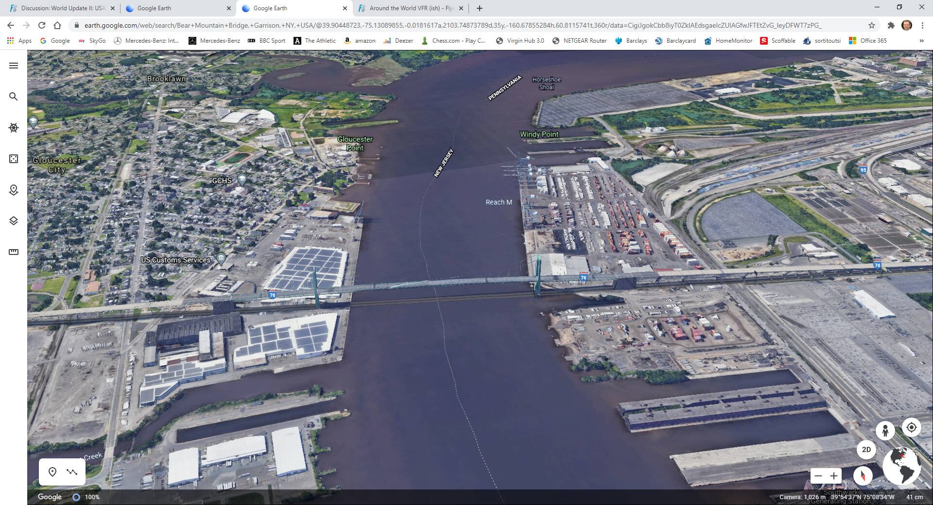Image resolution: width=933 pixels, height=505 pixels.
Task: Click the GCHS school map marker
Action: 242,179
